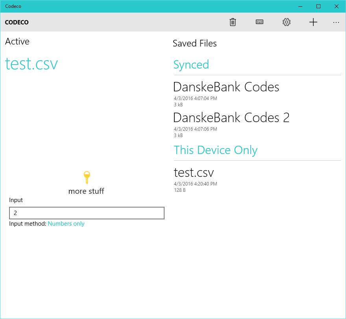The height and width of the screenshot is (319, 346).
Task: Click the Saved Files heading
Action: coord(194,43)
